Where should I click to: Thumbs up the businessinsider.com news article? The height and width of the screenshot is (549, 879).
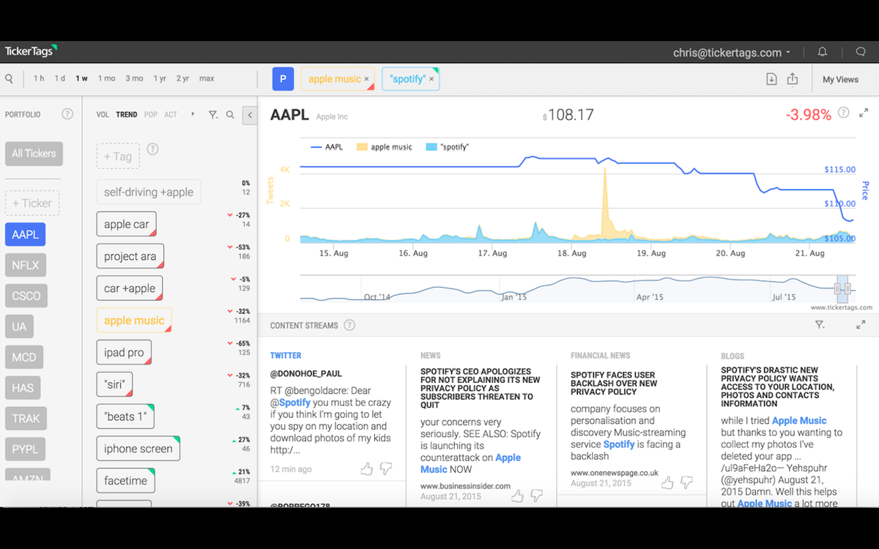click(x=517, y=496)
